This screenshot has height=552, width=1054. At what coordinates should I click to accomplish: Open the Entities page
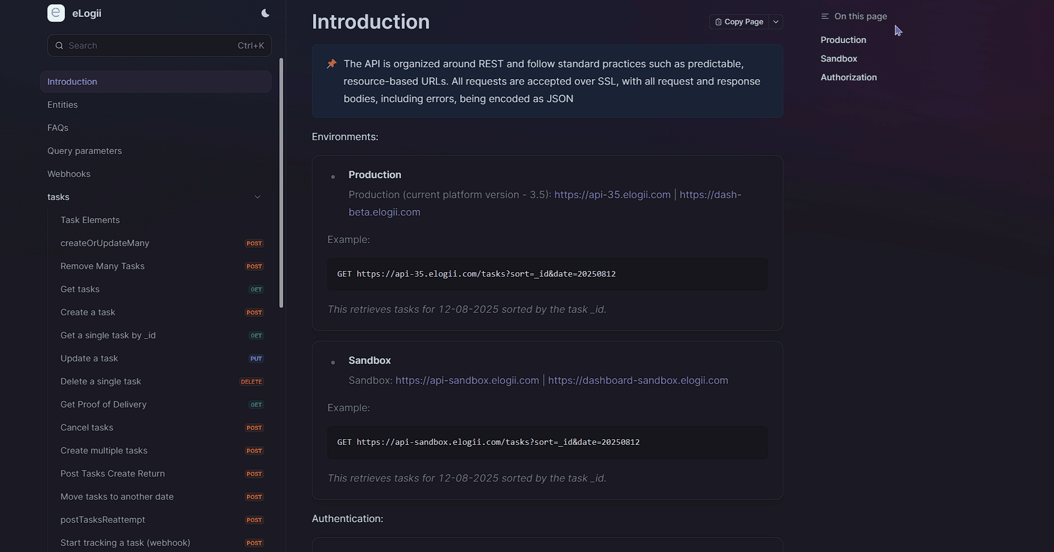(62, 105)
